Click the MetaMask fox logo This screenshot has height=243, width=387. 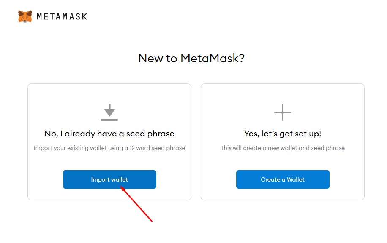click(25, 16)
